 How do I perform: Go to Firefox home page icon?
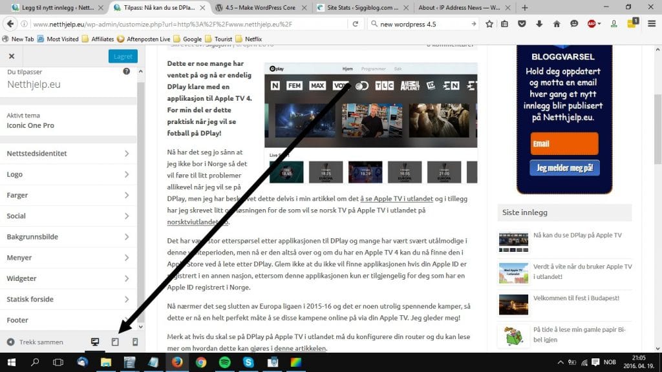pyautogui.click(x=557, y=24)
